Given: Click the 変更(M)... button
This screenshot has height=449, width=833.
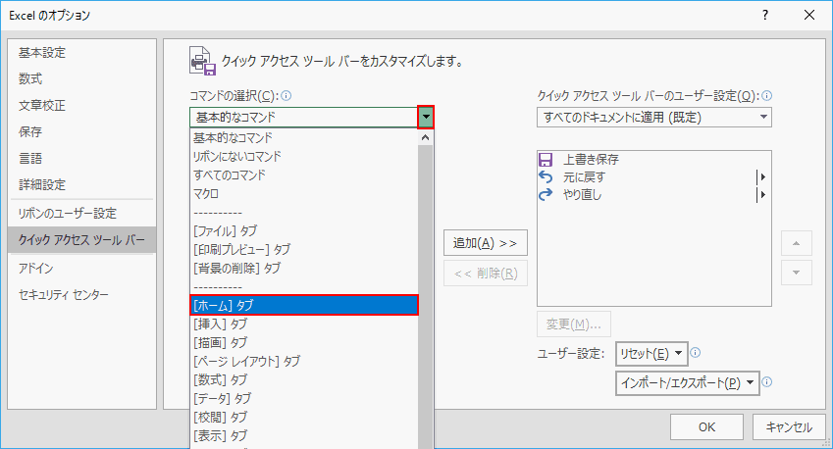Looking at the screenshot, I should (574, 324).
